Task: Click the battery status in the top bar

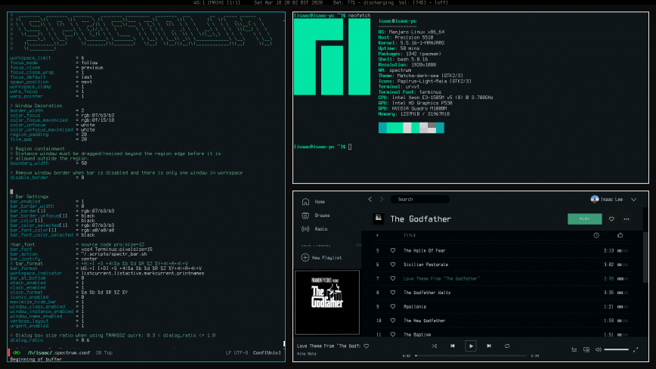Action: (363, 2)
